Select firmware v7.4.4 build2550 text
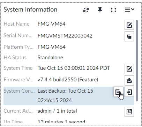Screen dimensions: 142x127 click(x=68, y=80)
